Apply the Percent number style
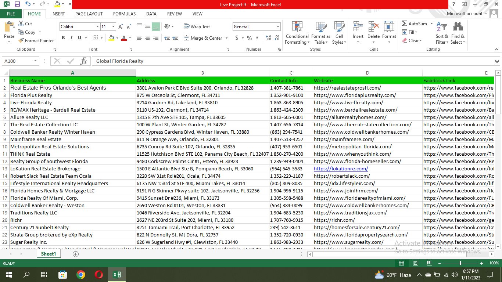502x282 pixels. [x=249, y=38]
